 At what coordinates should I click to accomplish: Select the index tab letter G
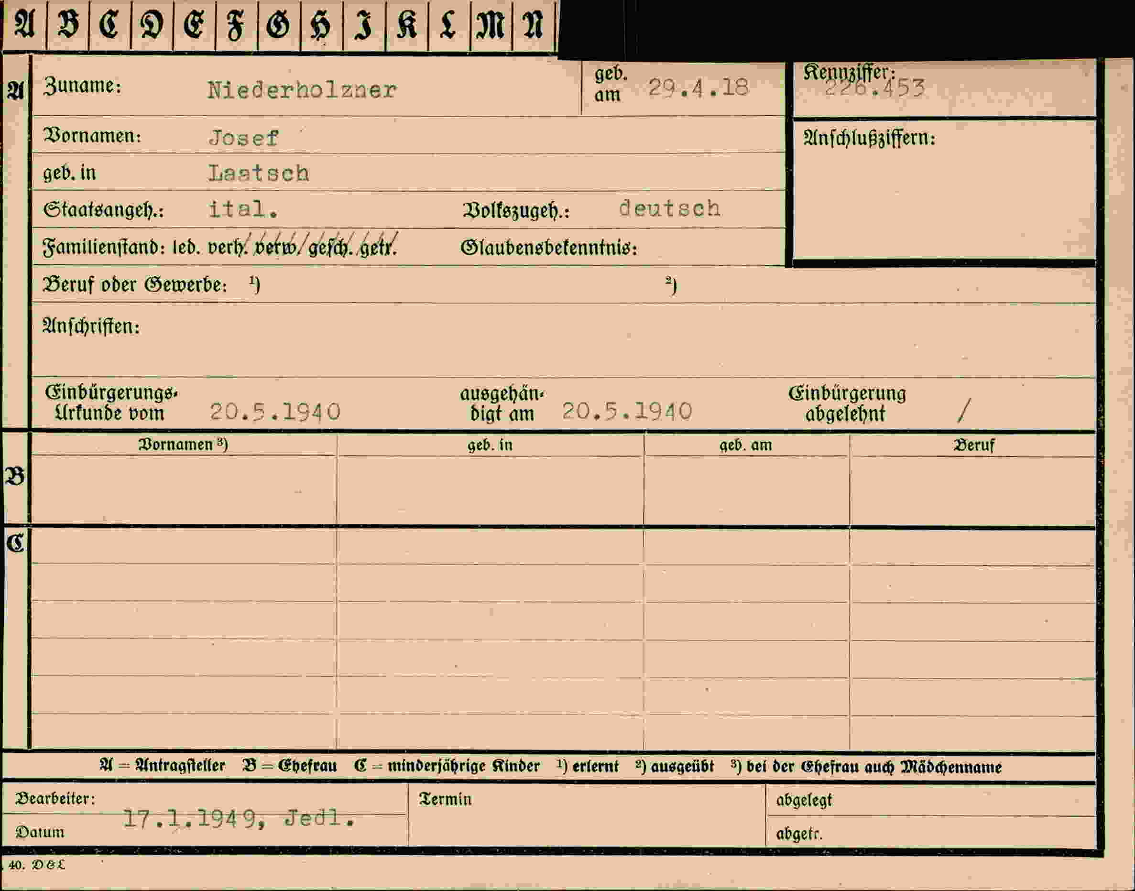(x=279, y=25)
